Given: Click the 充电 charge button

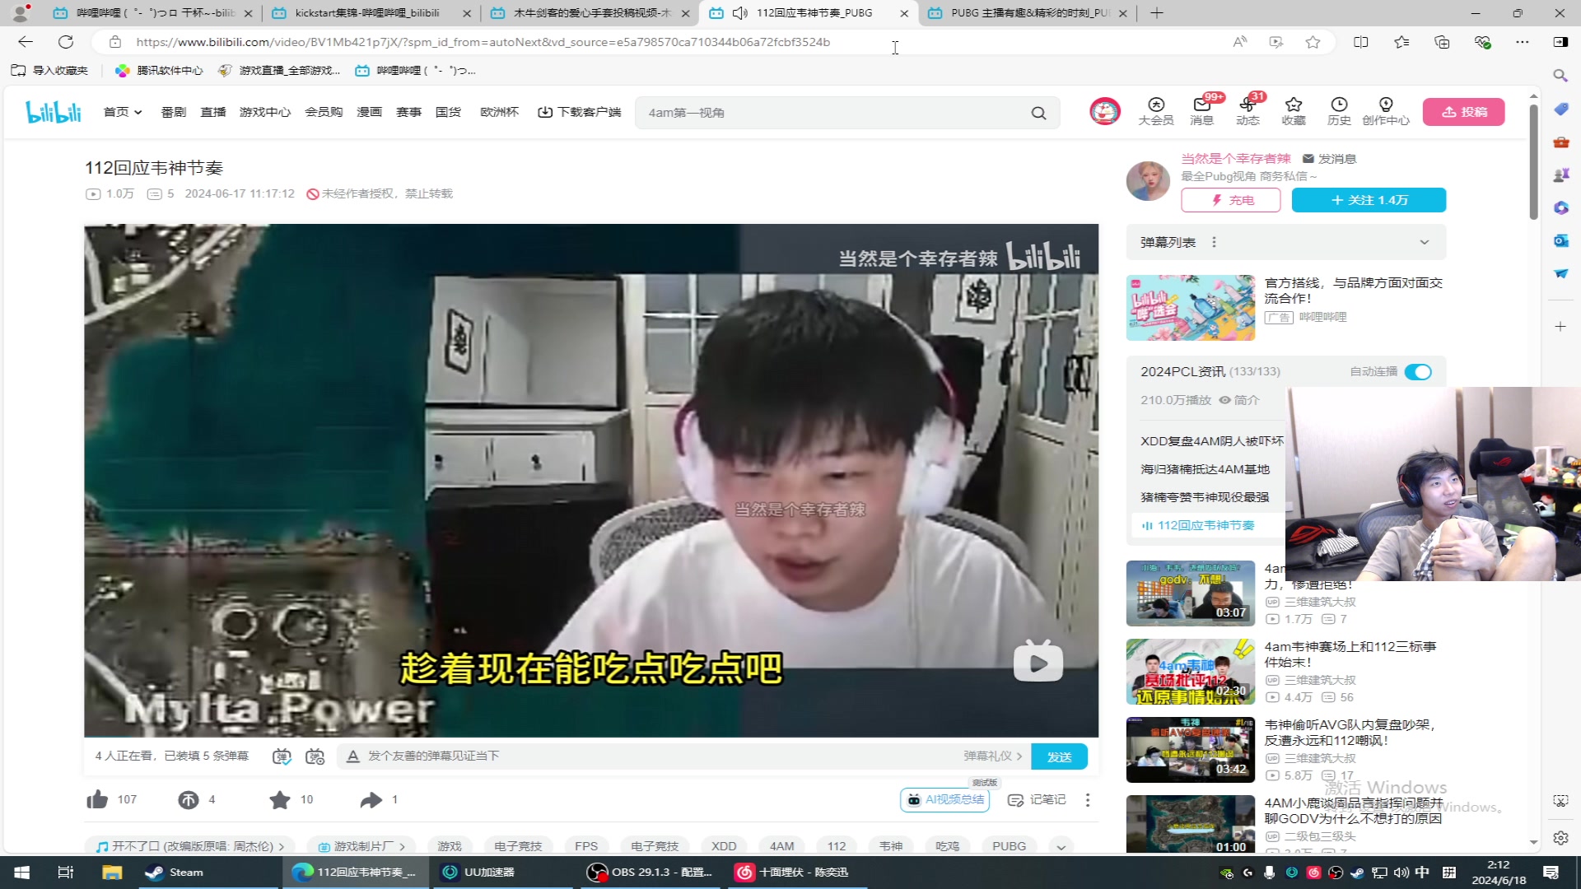Looking at the screenshot, I should [1231, 200].
